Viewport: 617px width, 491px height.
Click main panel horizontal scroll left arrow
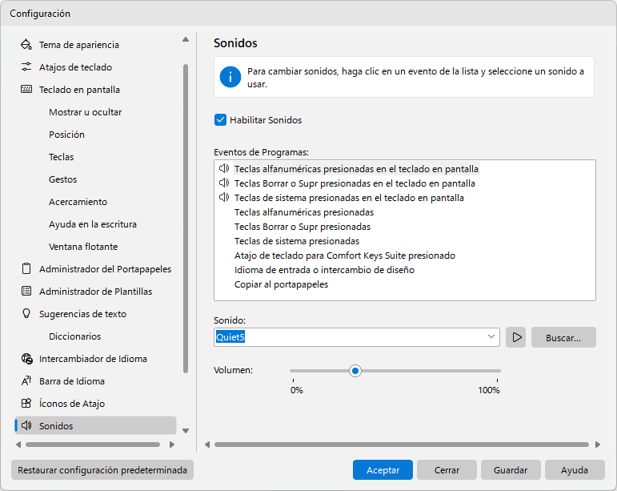207,445
